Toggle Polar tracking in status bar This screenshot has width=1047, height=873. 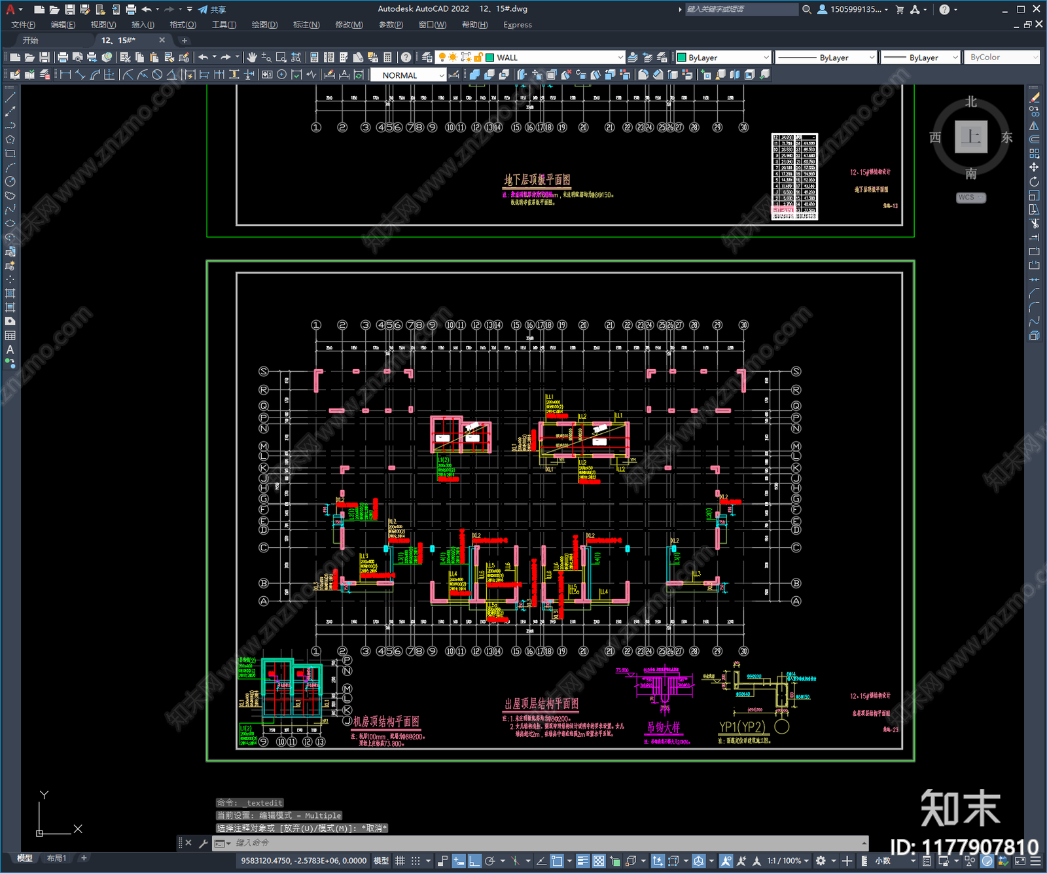pyautogui.click(x=489, y=861)
